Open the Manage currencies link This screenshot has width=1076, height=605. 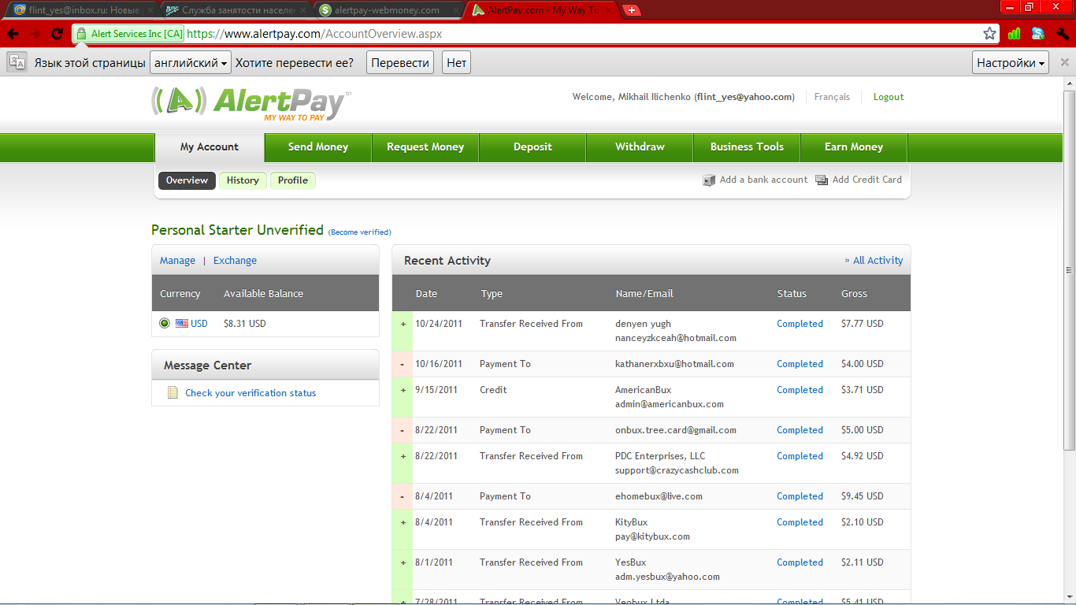(x=177, y=261)
